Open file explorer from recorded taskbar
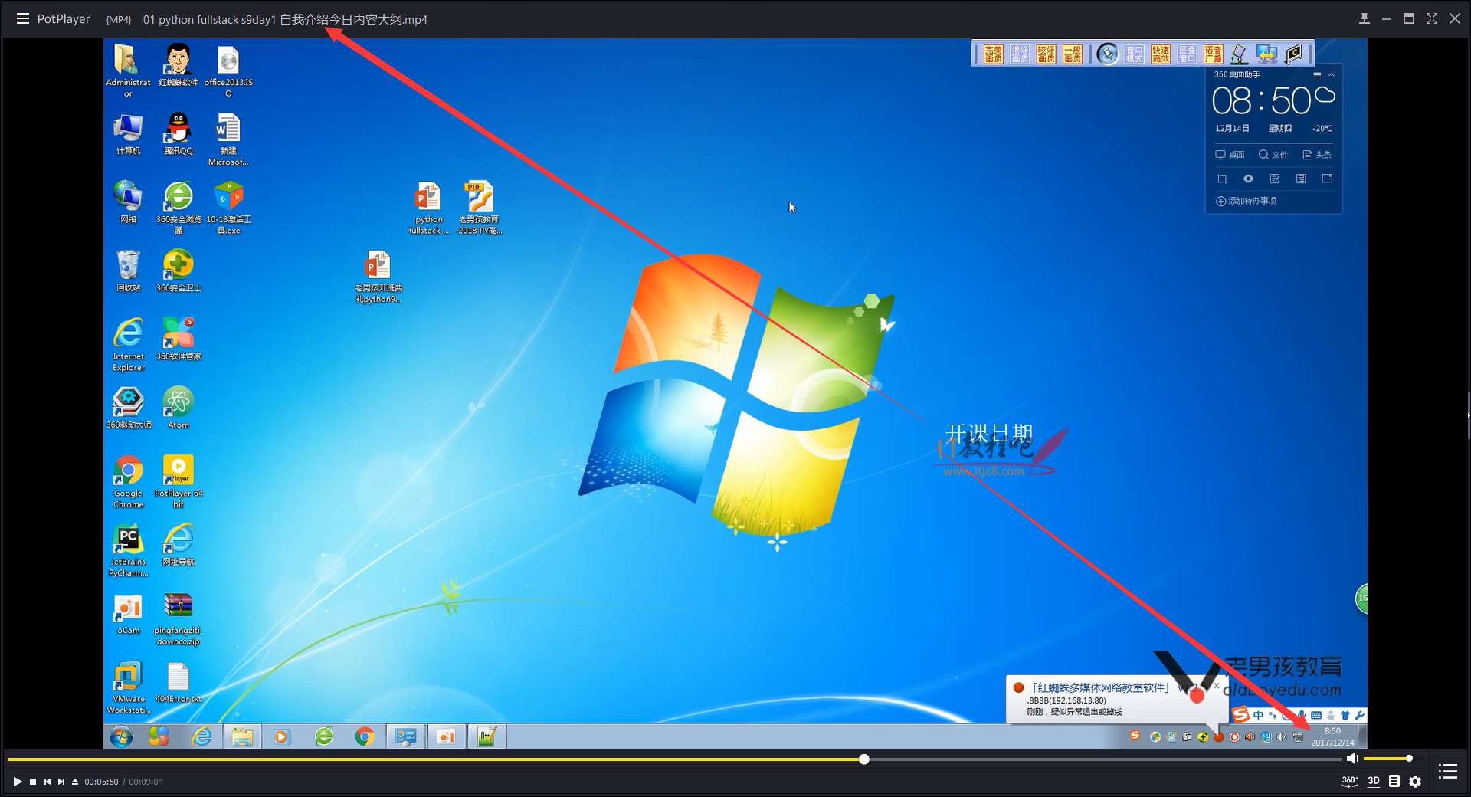1471x797 pixels. coord(242,737)
